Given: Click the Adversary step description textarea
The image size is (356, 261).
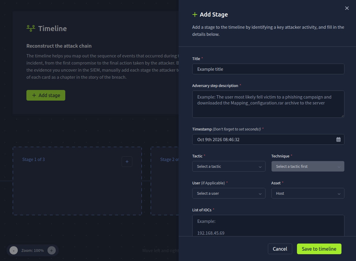Looking at the screenshot, I should click(x=268, y=104).
